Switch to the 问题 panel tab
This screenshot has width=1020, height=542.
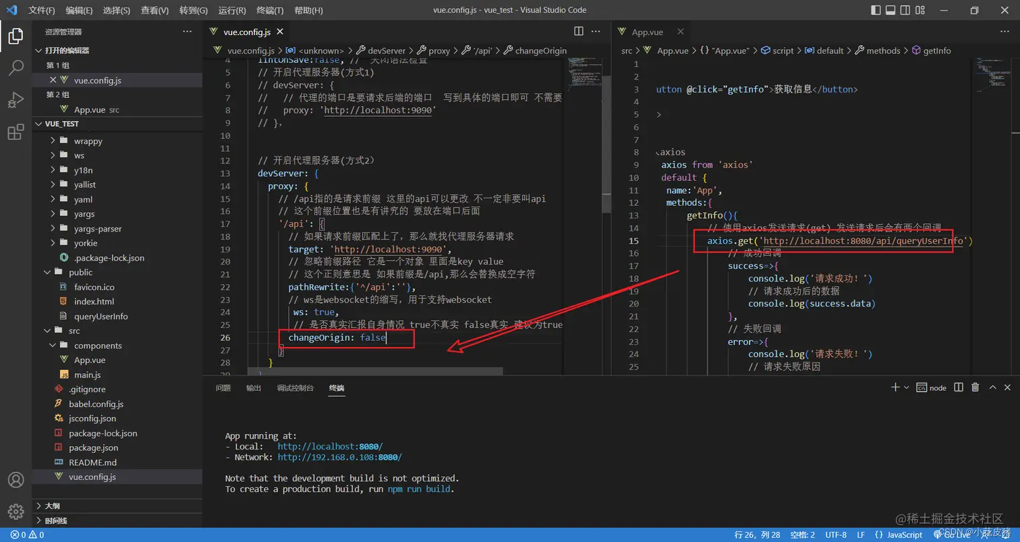point(223,388)
